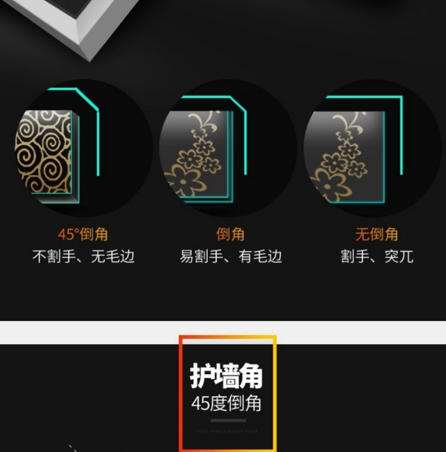
Task: Click the no-chamfer flower pattern circle
Action: click(373, 148)
